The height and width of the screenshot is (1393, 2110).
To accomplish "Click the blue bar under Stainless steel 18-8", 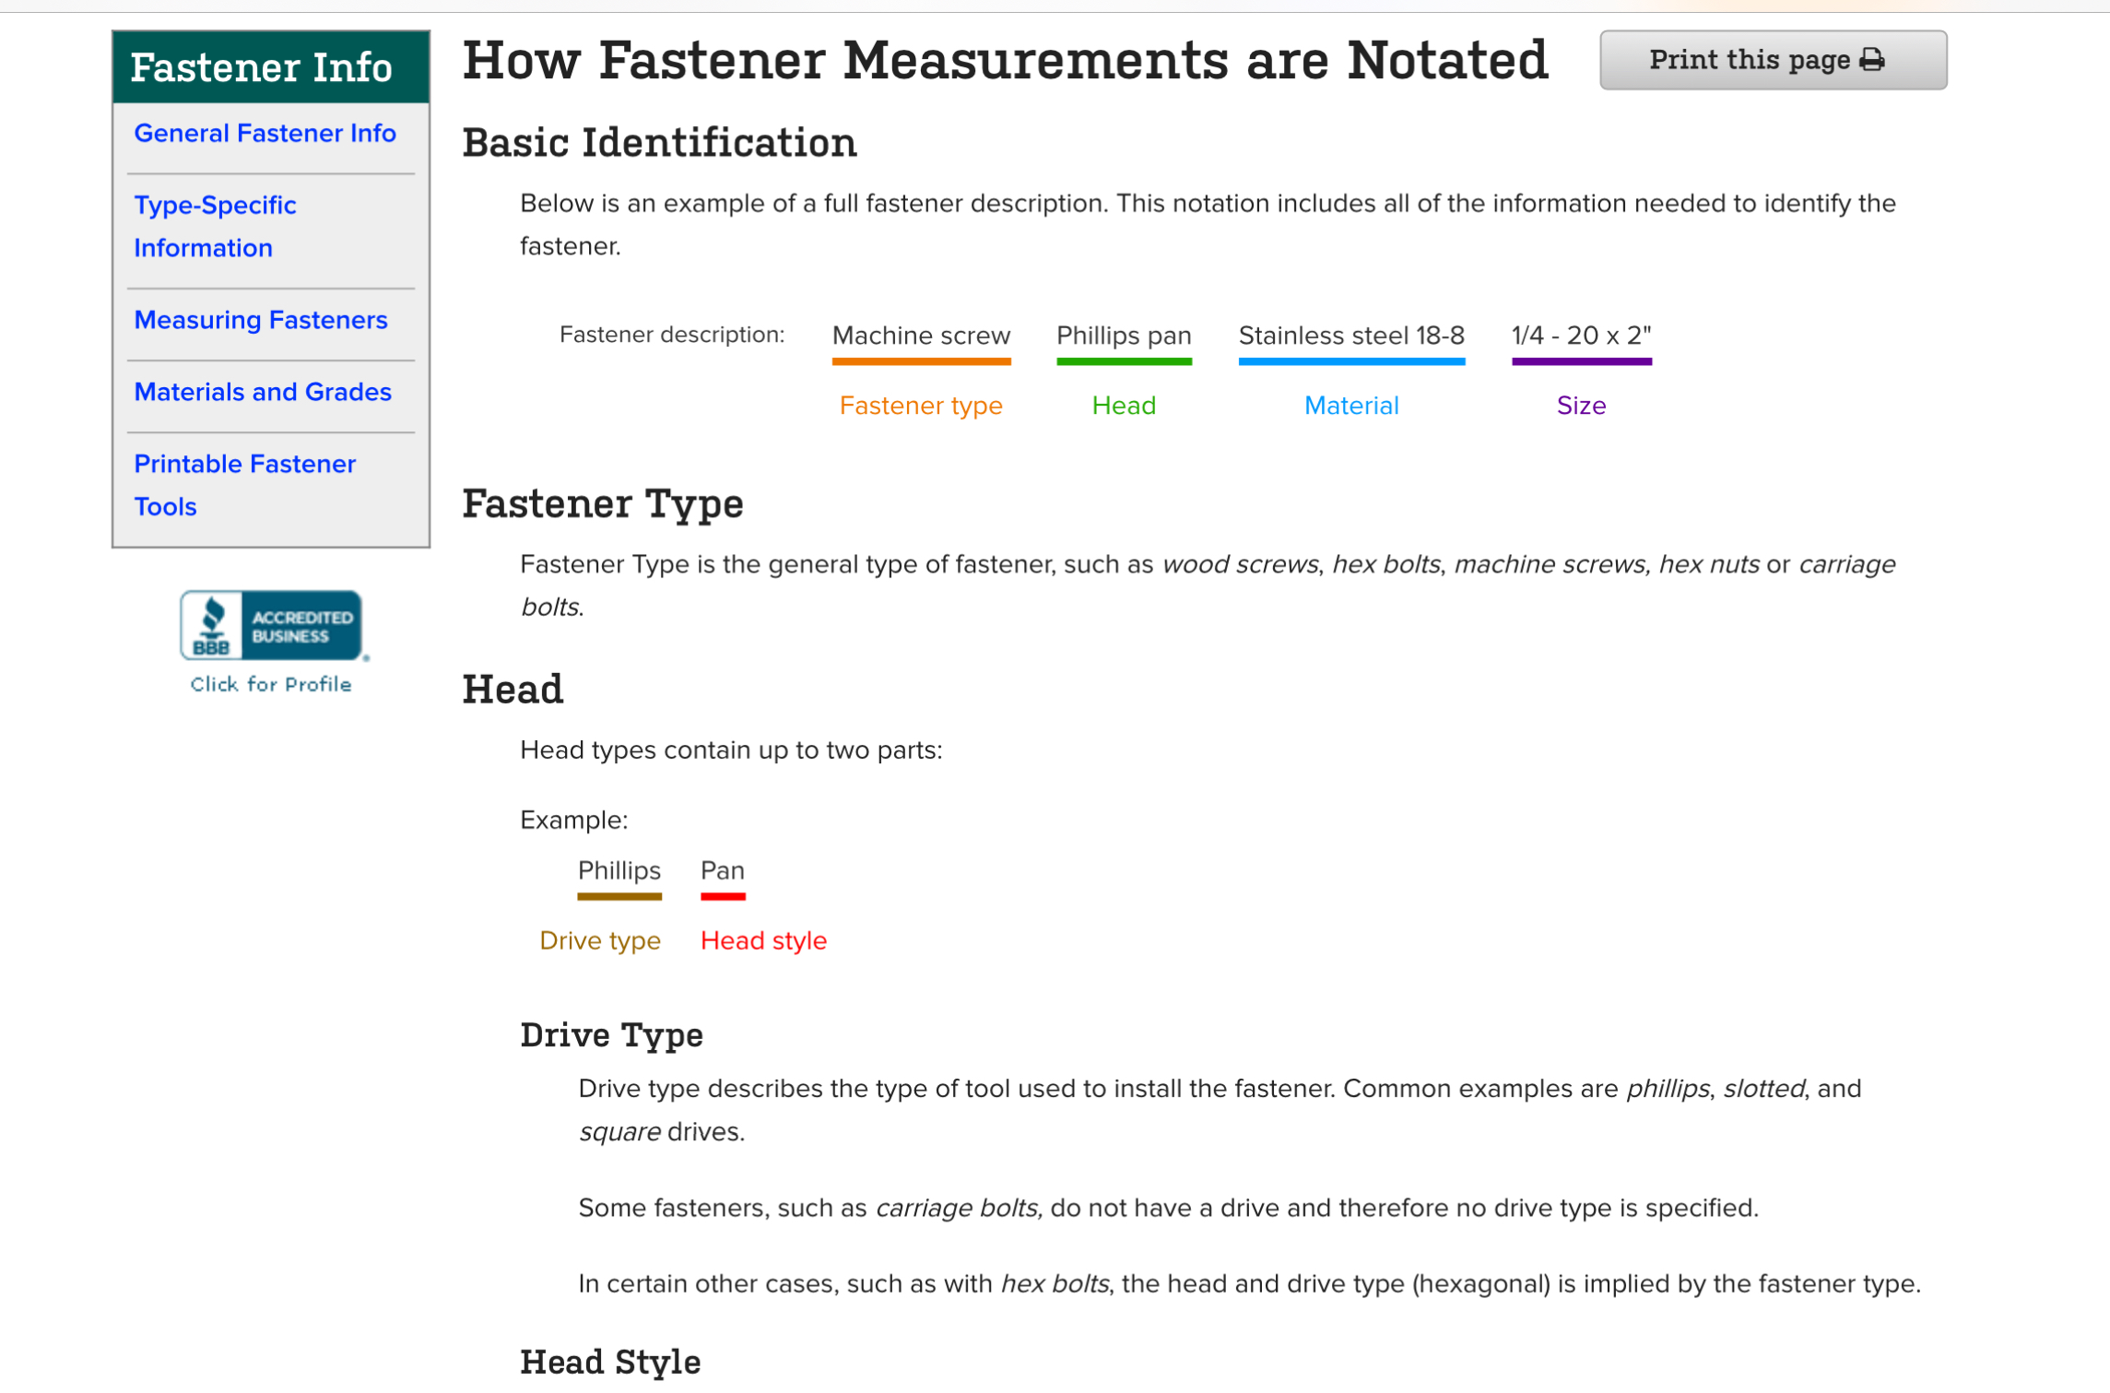I will pyautogui.click(x=1350, y=362).
